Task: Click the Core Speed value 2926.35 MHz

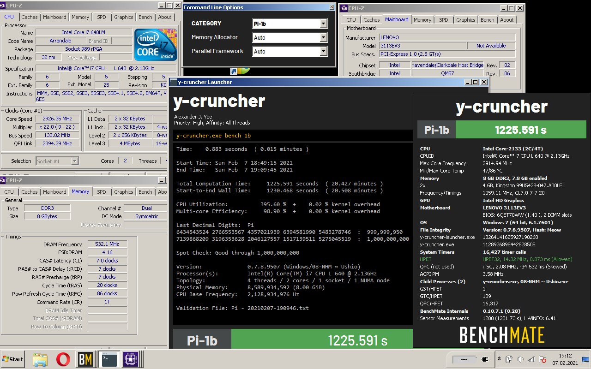Action: point(57,119)
